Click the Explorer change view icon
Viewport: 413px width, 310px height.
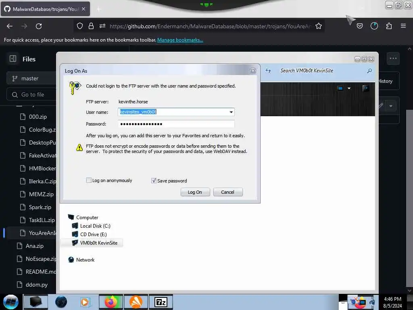tap(340, 88)
